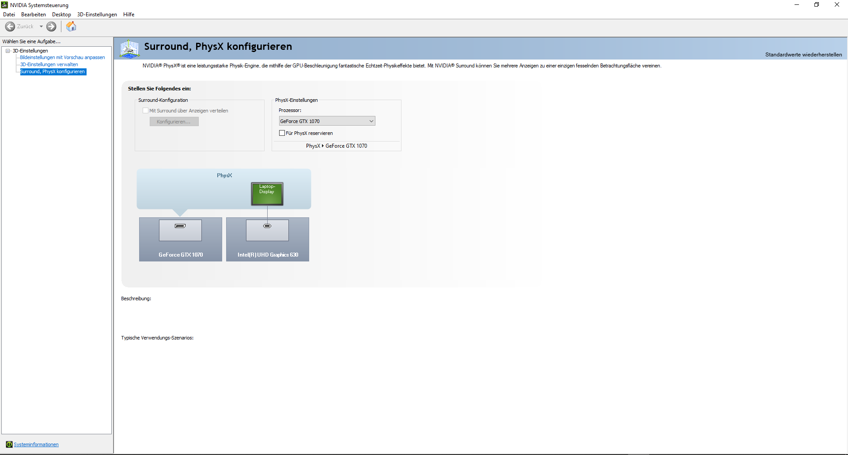Click the Wählen Sie eine Aufgabe... heading
Image resolution: width=848 pixels, height=455 pixels.
click(31, 41)
